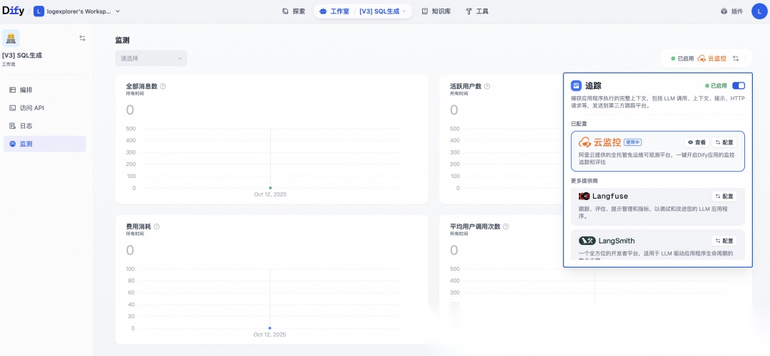The height and width of the screenshot is (356, 770).
Task: Click the 知识库 book icon
Action: click(x=425, y=11)
